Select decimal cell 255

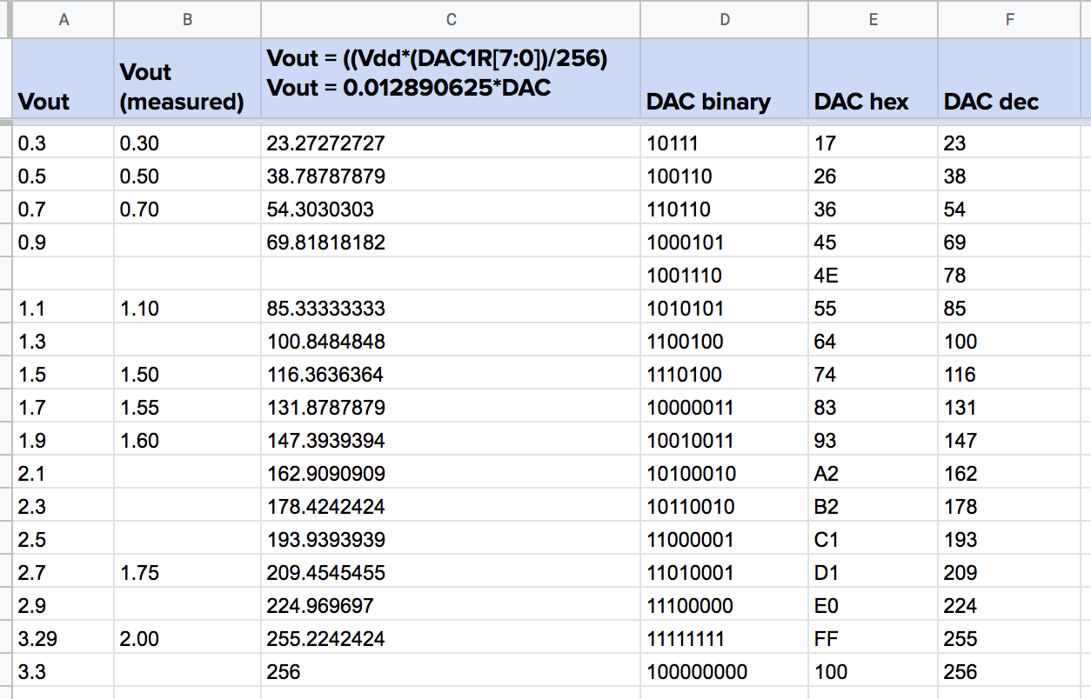(x=1009, y=639)
